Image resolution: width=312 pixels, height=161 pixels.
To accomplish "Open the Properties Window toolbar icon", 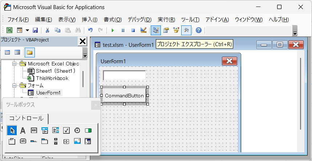I will tap(166, 30).
